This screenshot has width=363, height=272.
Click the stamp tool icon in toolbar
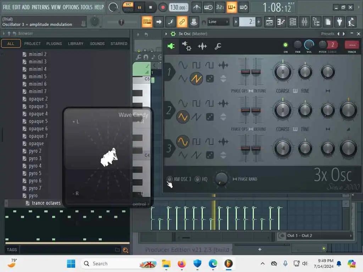pyautogui.click(x=194, y=22)
